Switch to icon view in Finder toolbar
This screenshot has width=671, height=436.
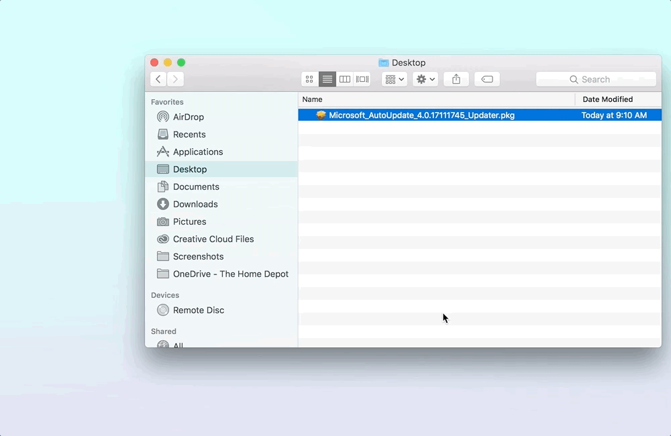click(x=309, y=79)
